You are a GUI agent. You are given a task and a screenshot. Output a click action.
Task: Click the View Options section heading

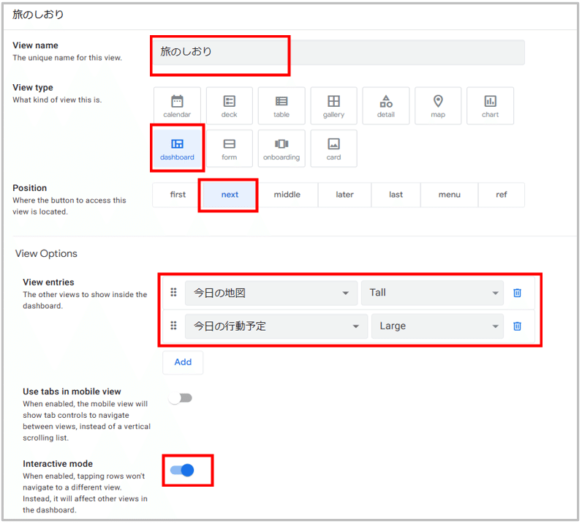click(46, 254)
